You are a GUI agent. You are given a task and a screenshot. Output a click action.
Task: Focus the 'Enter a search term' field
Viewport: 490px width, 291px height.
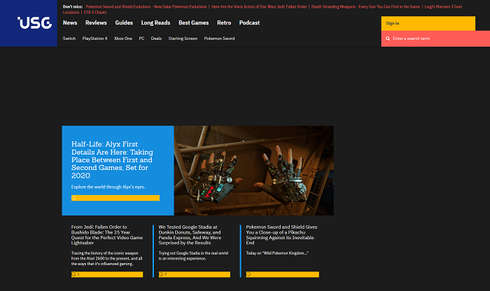(x=435, y=38)
